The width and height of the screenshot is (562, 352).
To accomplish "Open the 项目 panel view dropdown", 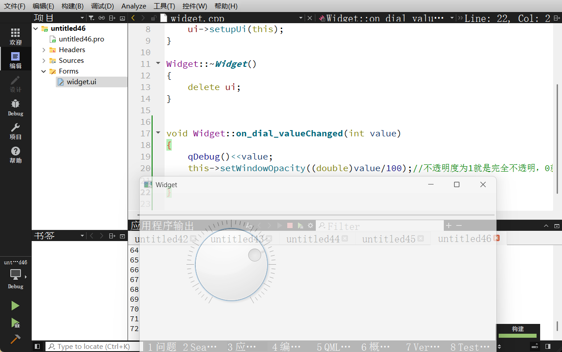I will point(82,18).
